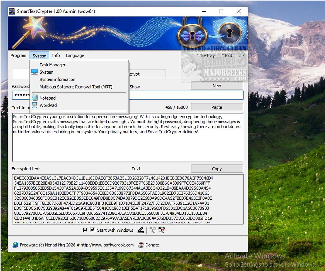Click the Decrypt tab
Image resolution: width=325 pixels, height=271 pixels.
pyautogui.click(x=147, y=74)
